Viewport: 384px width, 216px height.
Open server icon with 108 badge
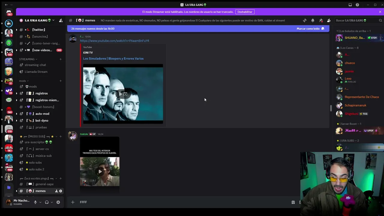9,168
